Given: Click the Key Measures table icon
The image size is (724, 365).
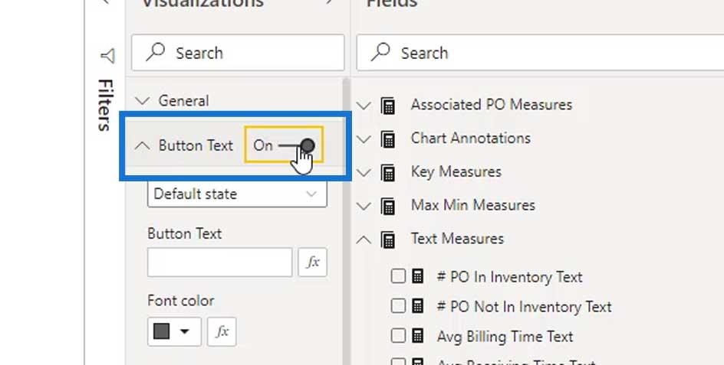Looking at the screenshot, I should click(x=389, y=172).
